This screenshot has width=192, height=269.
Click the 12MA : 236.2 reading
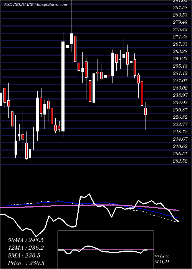coord(26,248)
